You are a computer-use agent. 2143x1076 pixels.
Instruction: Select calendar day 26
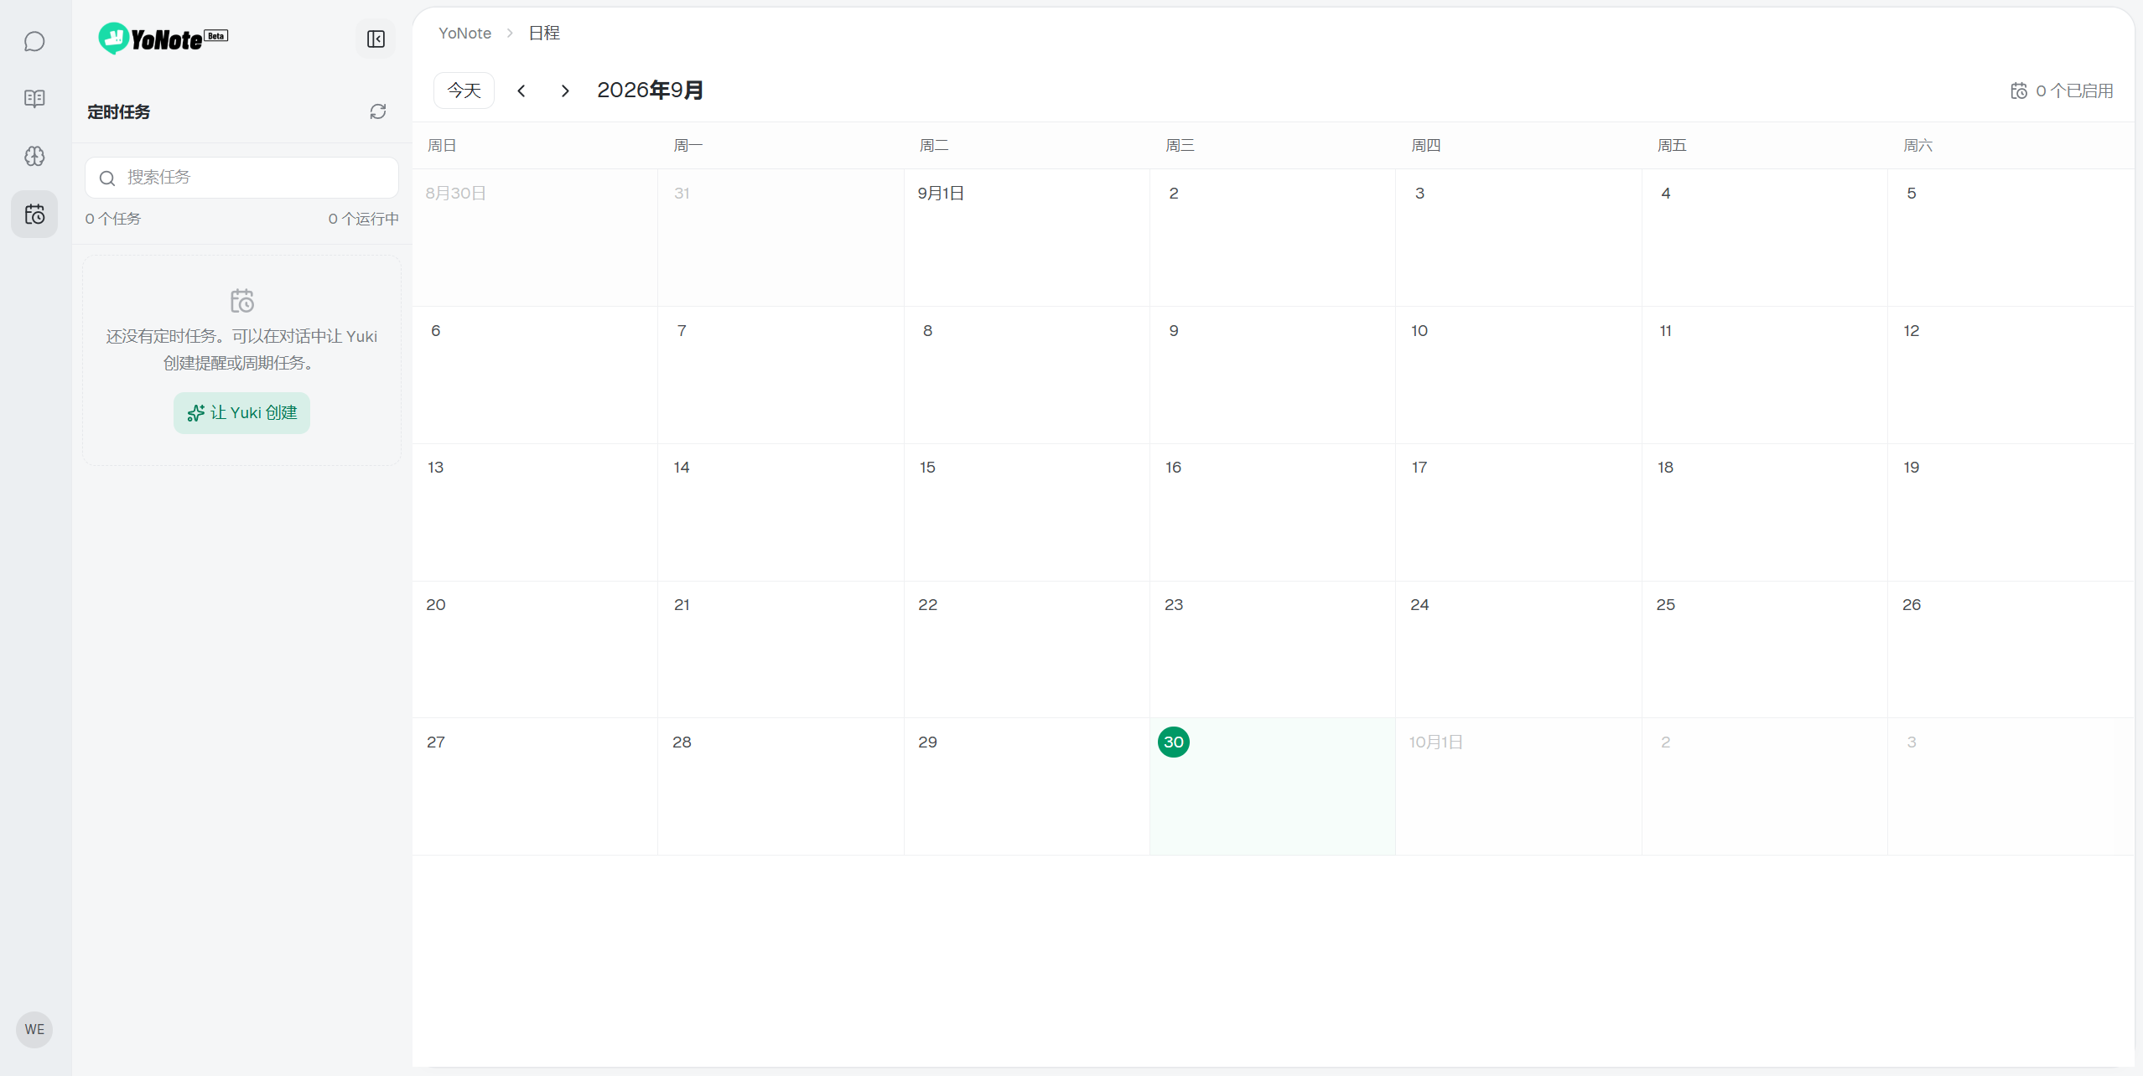point(2011,649)
